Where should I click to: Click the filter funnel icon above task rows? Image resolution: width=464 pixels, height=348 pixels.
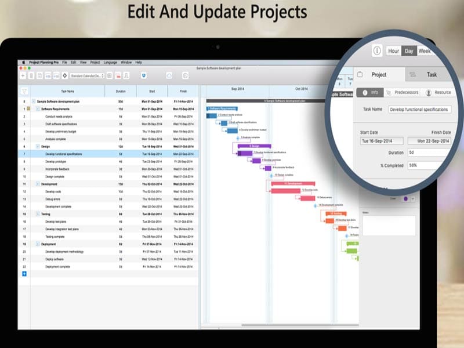(23, 92)
